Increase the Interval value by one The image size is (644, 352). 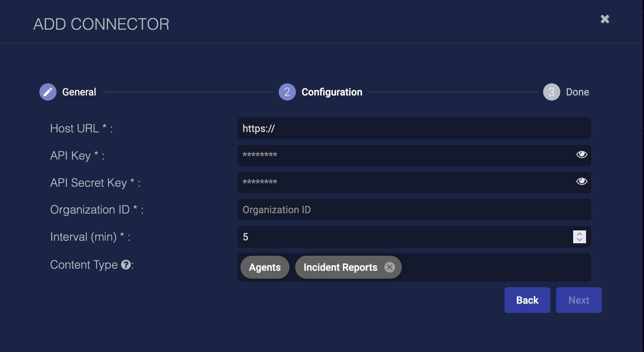580,234
